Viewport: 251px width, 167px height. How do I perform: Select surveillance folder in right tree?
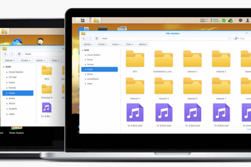coord(93,79)
